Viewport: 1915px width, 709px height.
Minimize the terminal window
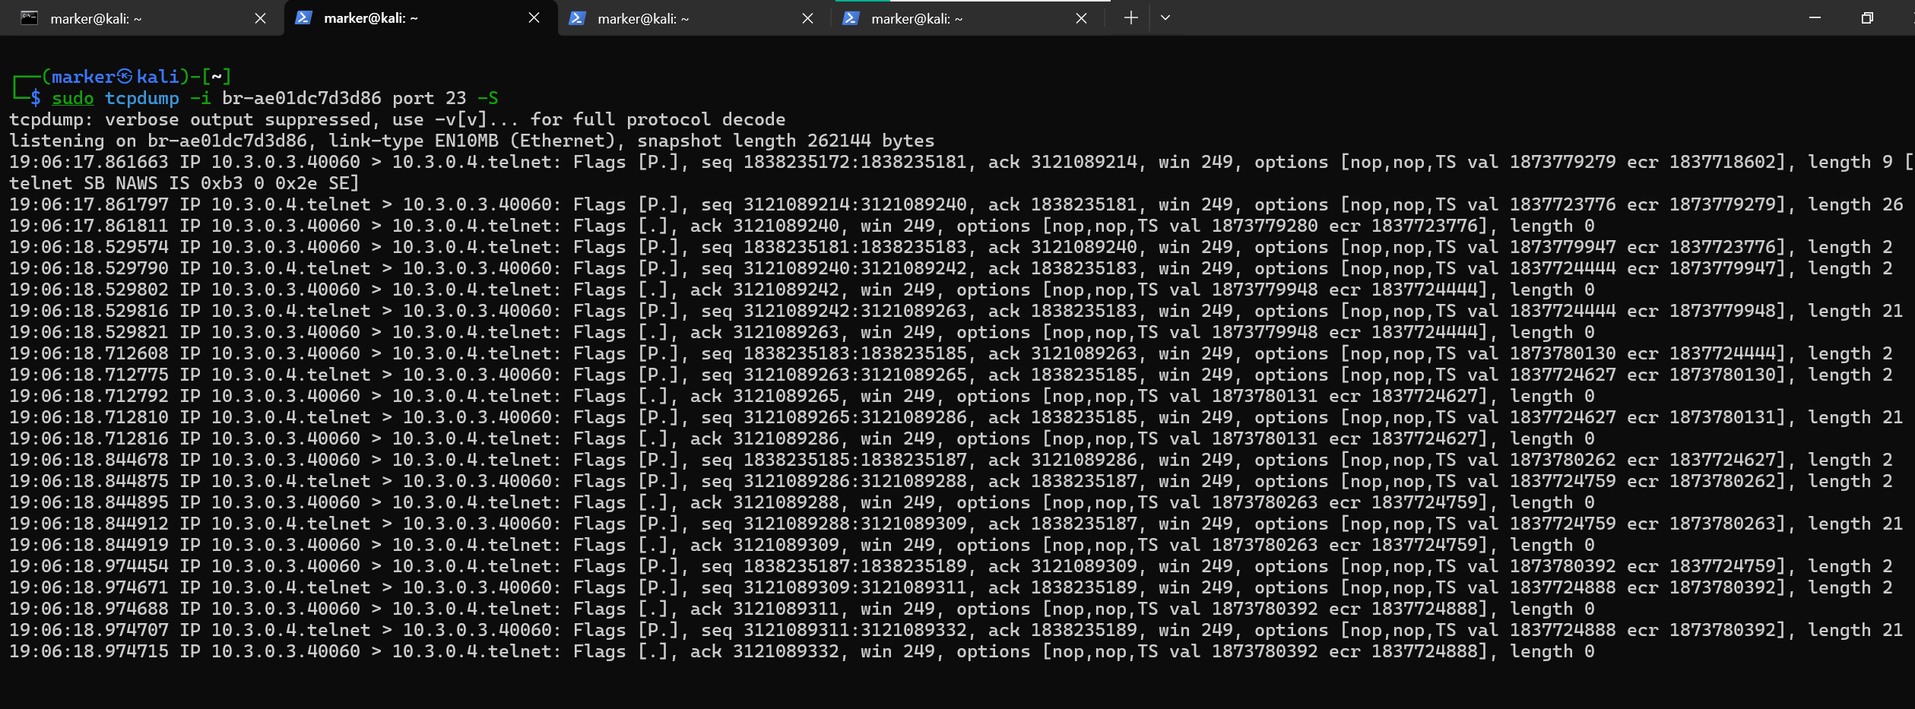point(1815,18)
